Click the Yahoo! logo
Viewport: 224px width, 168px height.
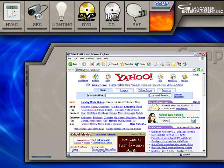(134, 77)
